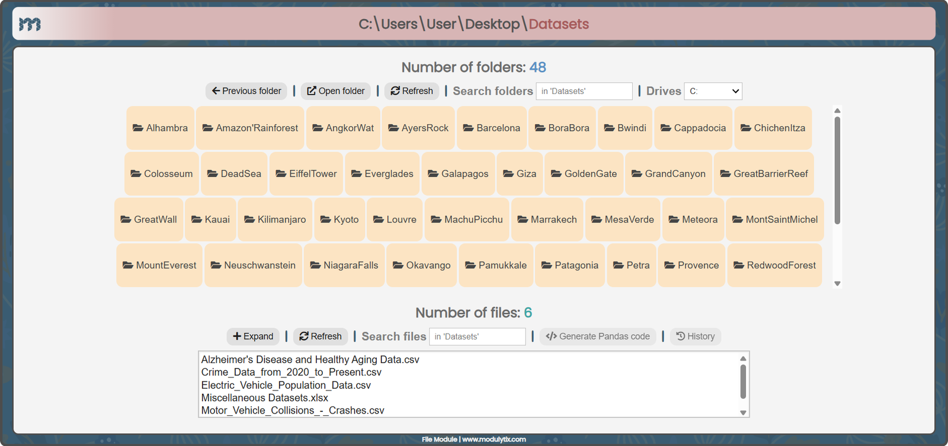948x446 pixels.
Task: Click the Search files input field
Action: tap(477, 337)
